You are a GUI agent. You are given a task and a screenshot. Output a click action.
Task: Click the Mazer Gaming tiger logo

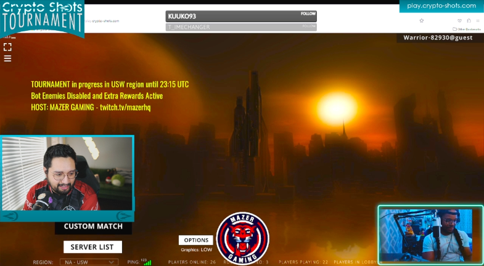[x=243, y=238]
